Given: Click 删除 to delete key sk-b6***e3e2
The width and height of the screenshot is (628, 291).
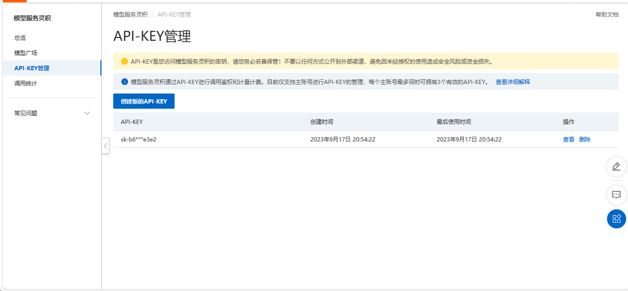Looking at the screenshot, I should (x=585, y=139).
